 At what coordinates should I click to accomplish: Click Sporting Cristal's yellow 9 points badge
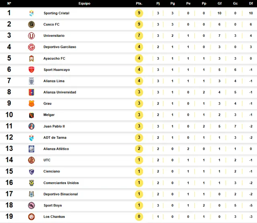pos(139,13)
